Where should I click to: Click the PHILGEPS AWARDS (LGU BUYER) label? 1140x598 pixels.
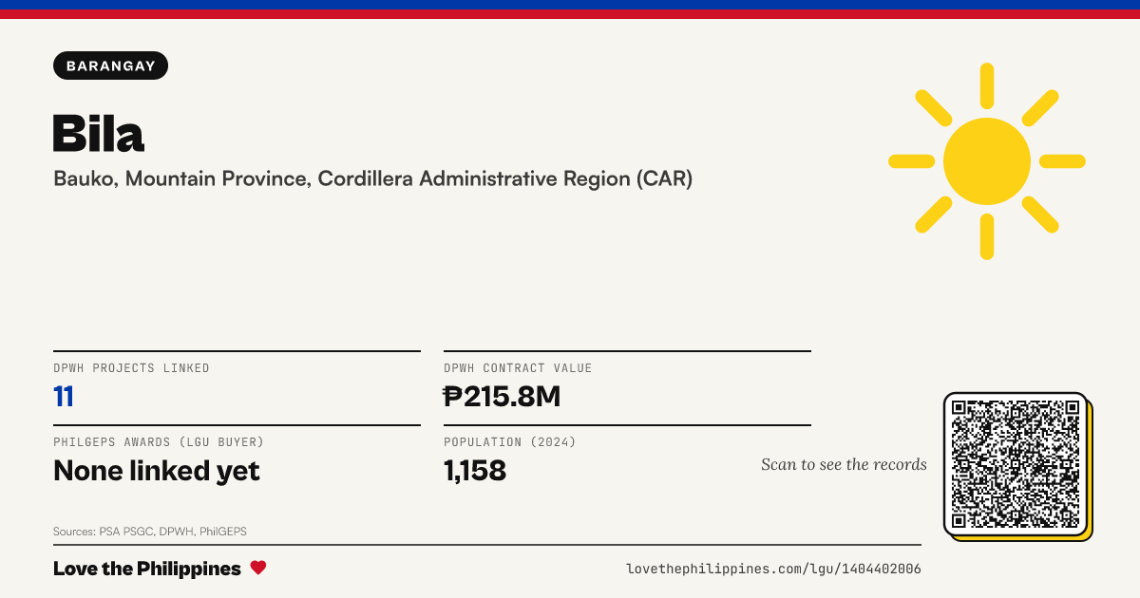pos(159,442)
